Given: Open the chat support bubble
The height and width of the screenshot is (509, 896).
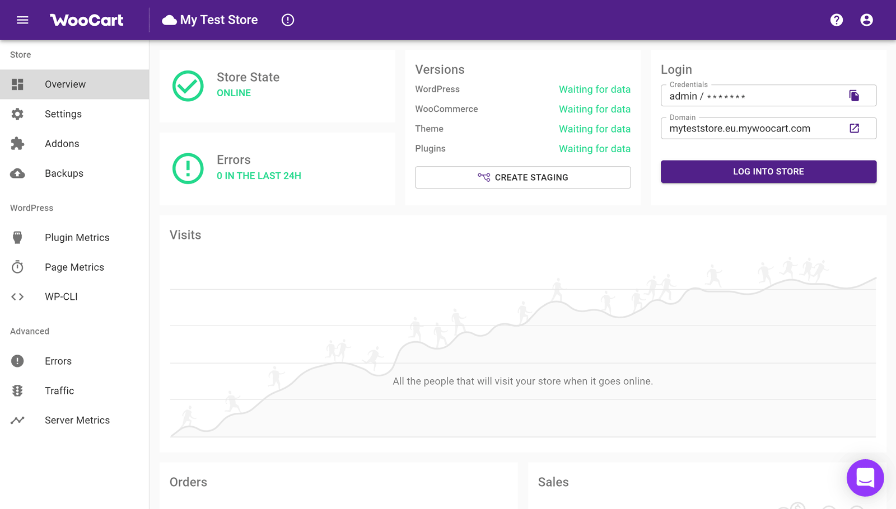Looking at the screenshot, I should [865, 478].
